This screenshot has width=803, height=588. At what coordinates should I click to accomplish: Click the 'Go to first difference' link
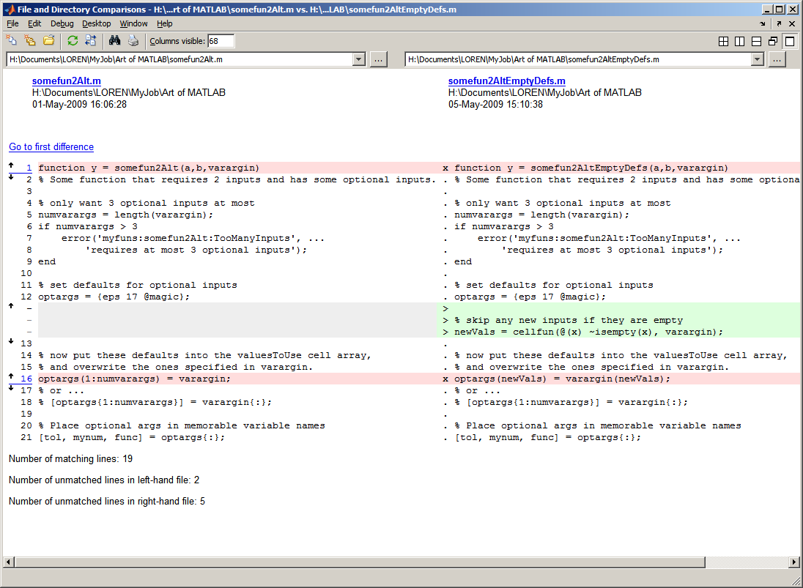[x=51, y=147]
